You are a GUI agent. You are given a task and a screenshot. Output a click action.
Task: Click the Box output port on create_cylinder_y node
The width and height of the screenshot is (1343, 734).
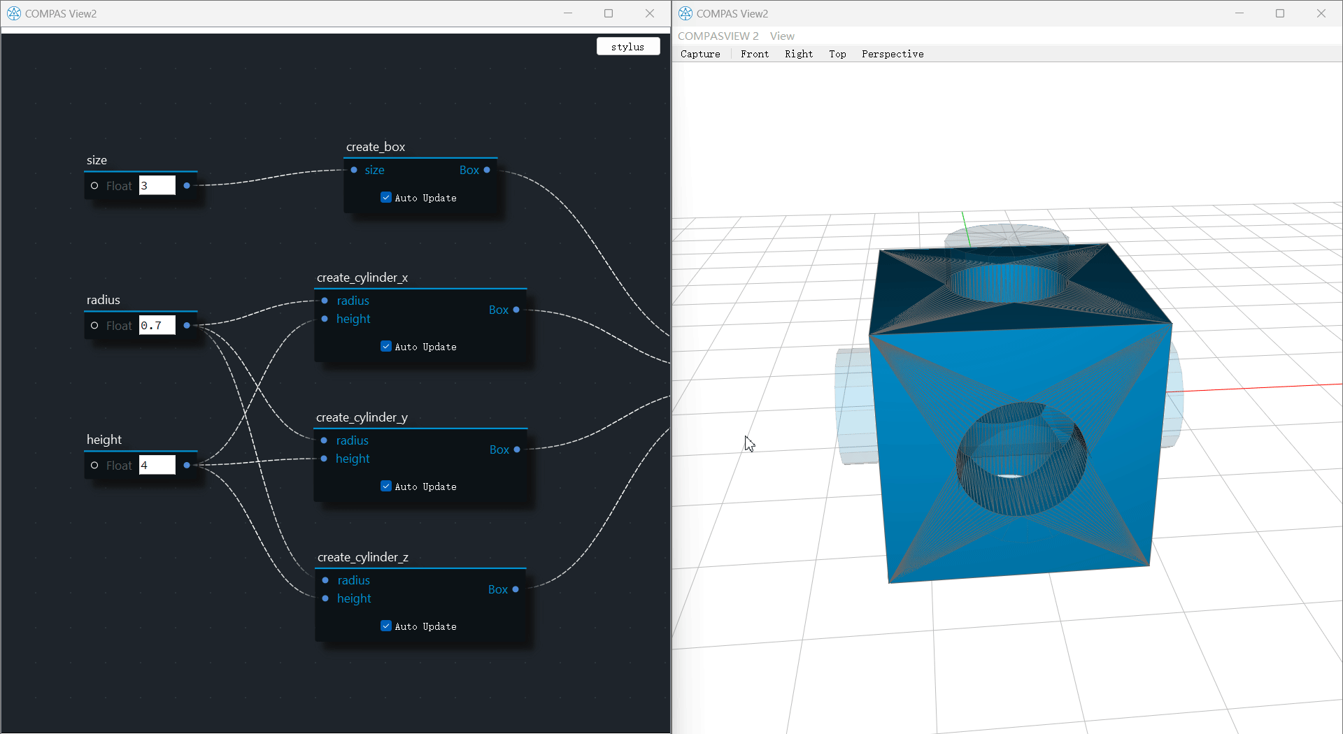click(516, 449)
